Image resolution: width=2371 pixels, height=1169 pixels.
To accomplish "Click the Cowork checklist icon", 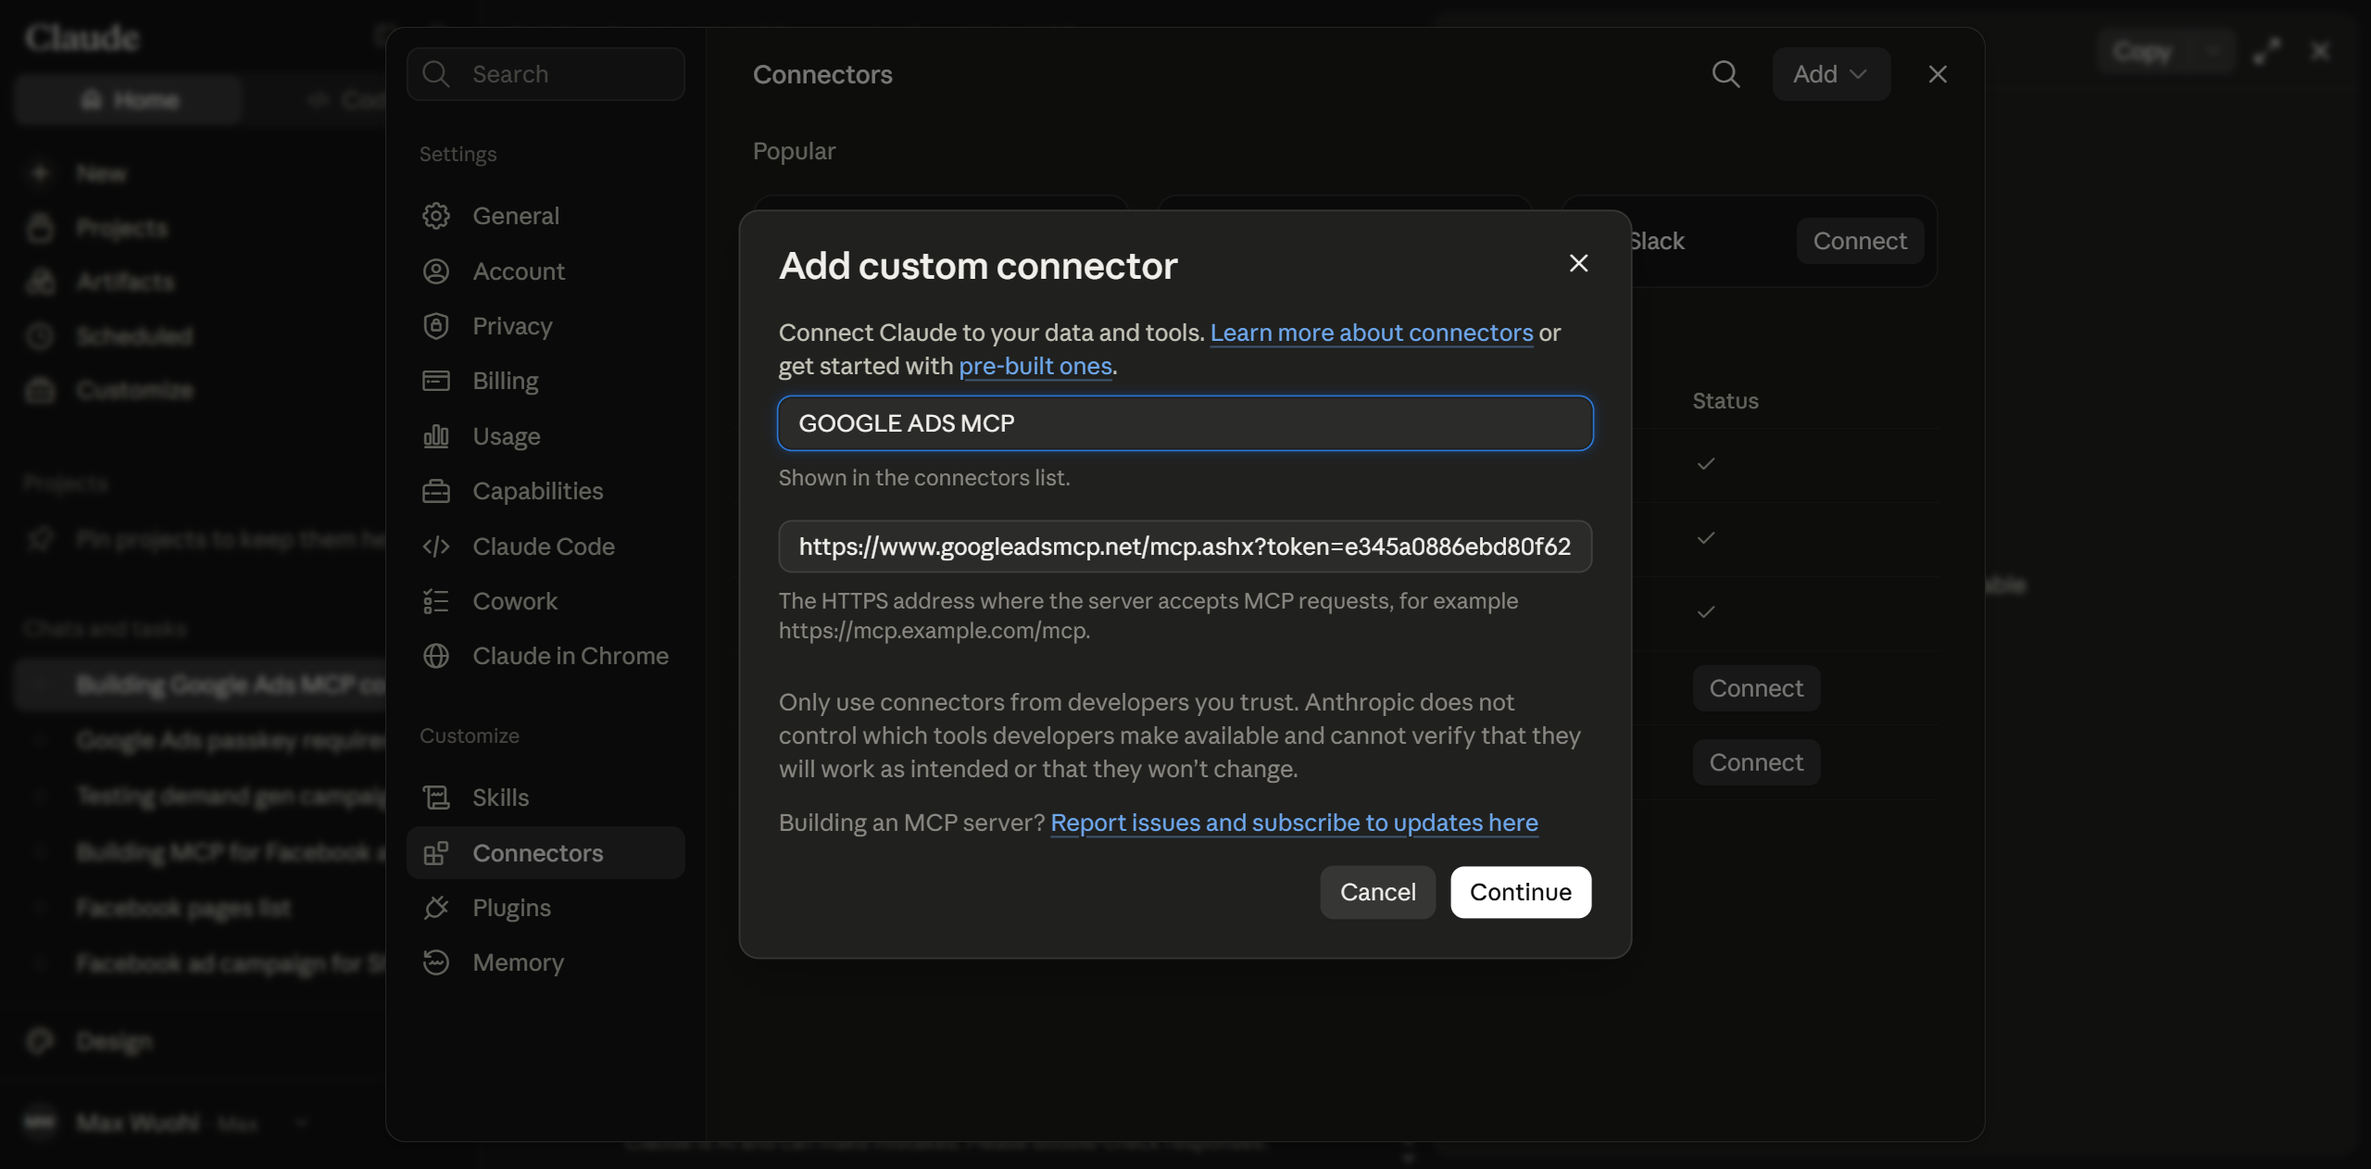I will [436, 601].
